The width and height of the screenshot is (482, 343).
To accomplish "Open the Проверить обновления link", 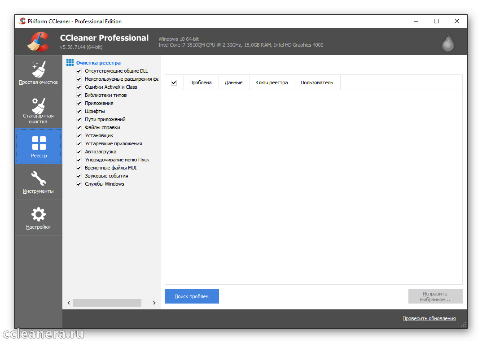I will 429,318.
